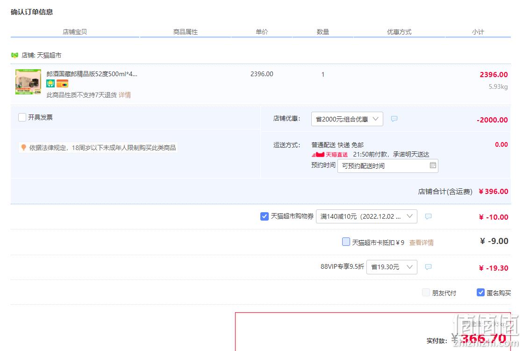This screenshot has width=523, height=351.
Task: Click the ¥396.00 store total amount
Action: pos(493,192)
